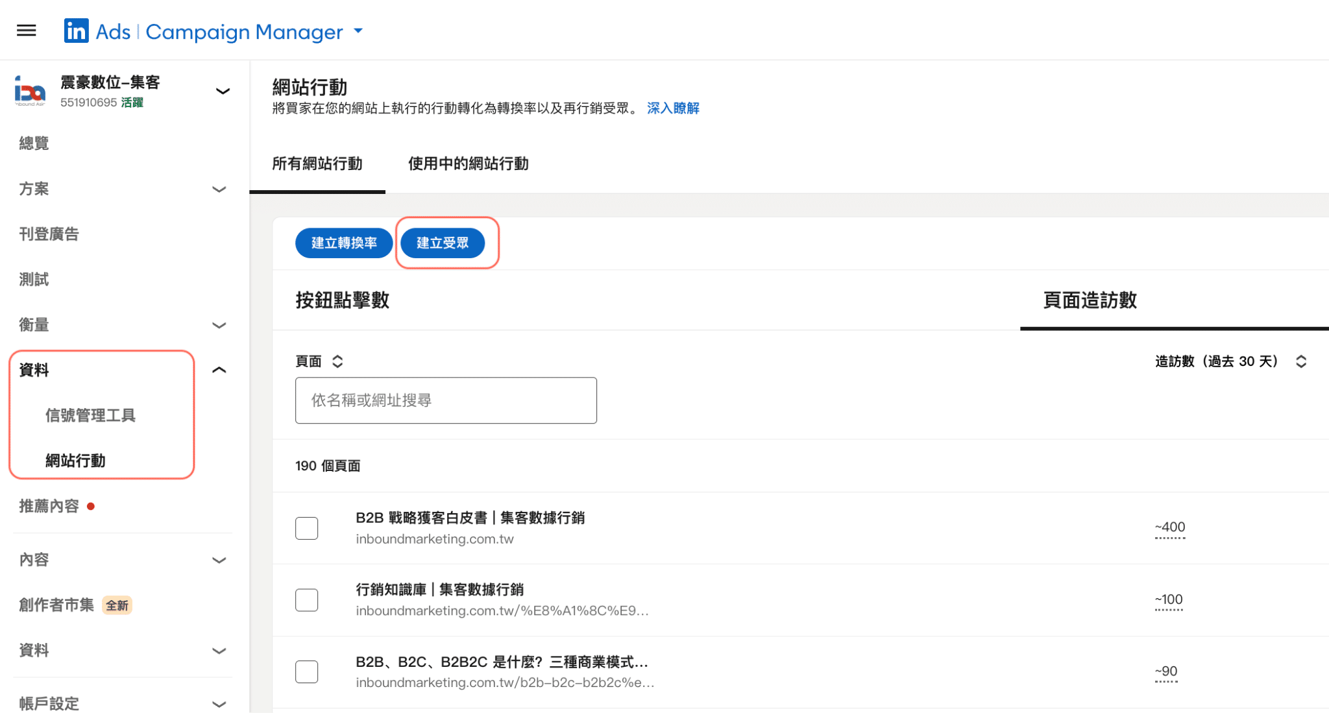Expand the 方案 sidebar section

tap(219, 189)
